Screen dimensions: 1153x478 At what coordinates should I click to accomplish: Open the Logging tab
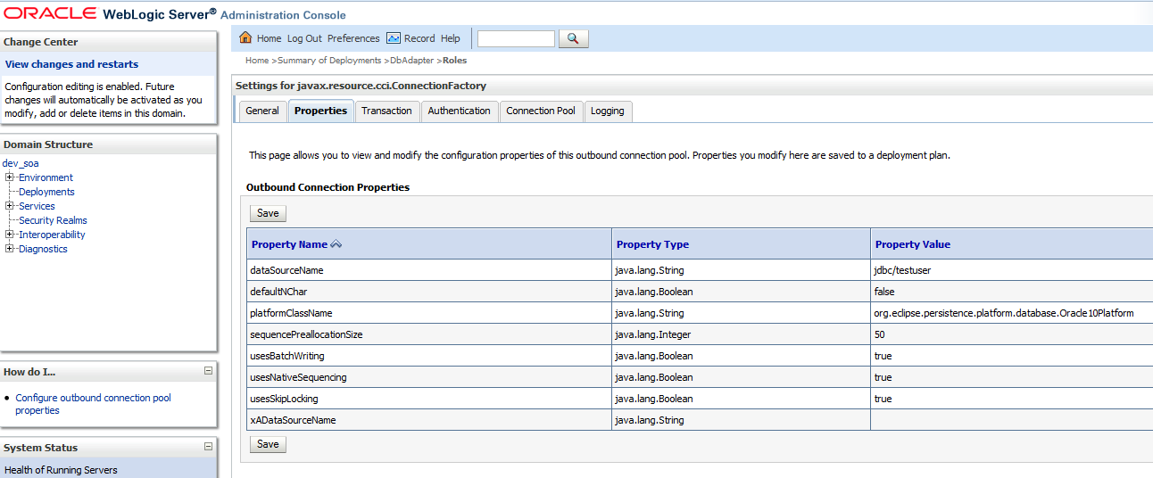click(x=608, y=111)
